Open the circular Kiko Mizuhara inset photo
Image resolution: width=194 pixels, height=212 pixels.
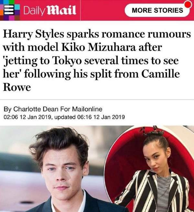point(150,169)
